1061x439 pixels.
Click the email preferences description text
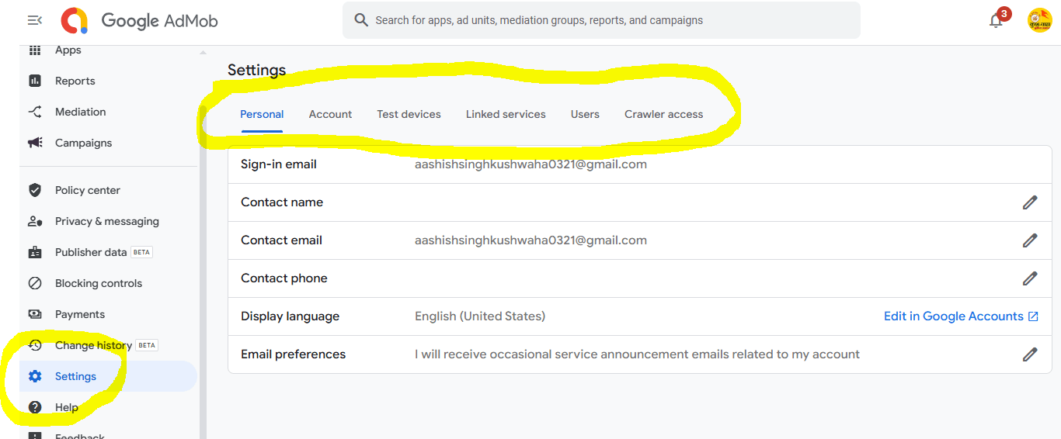tap(637, 354)
